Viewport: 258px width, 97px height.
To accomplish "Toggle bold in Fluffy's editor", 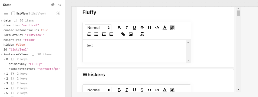I will coord(119,28).
